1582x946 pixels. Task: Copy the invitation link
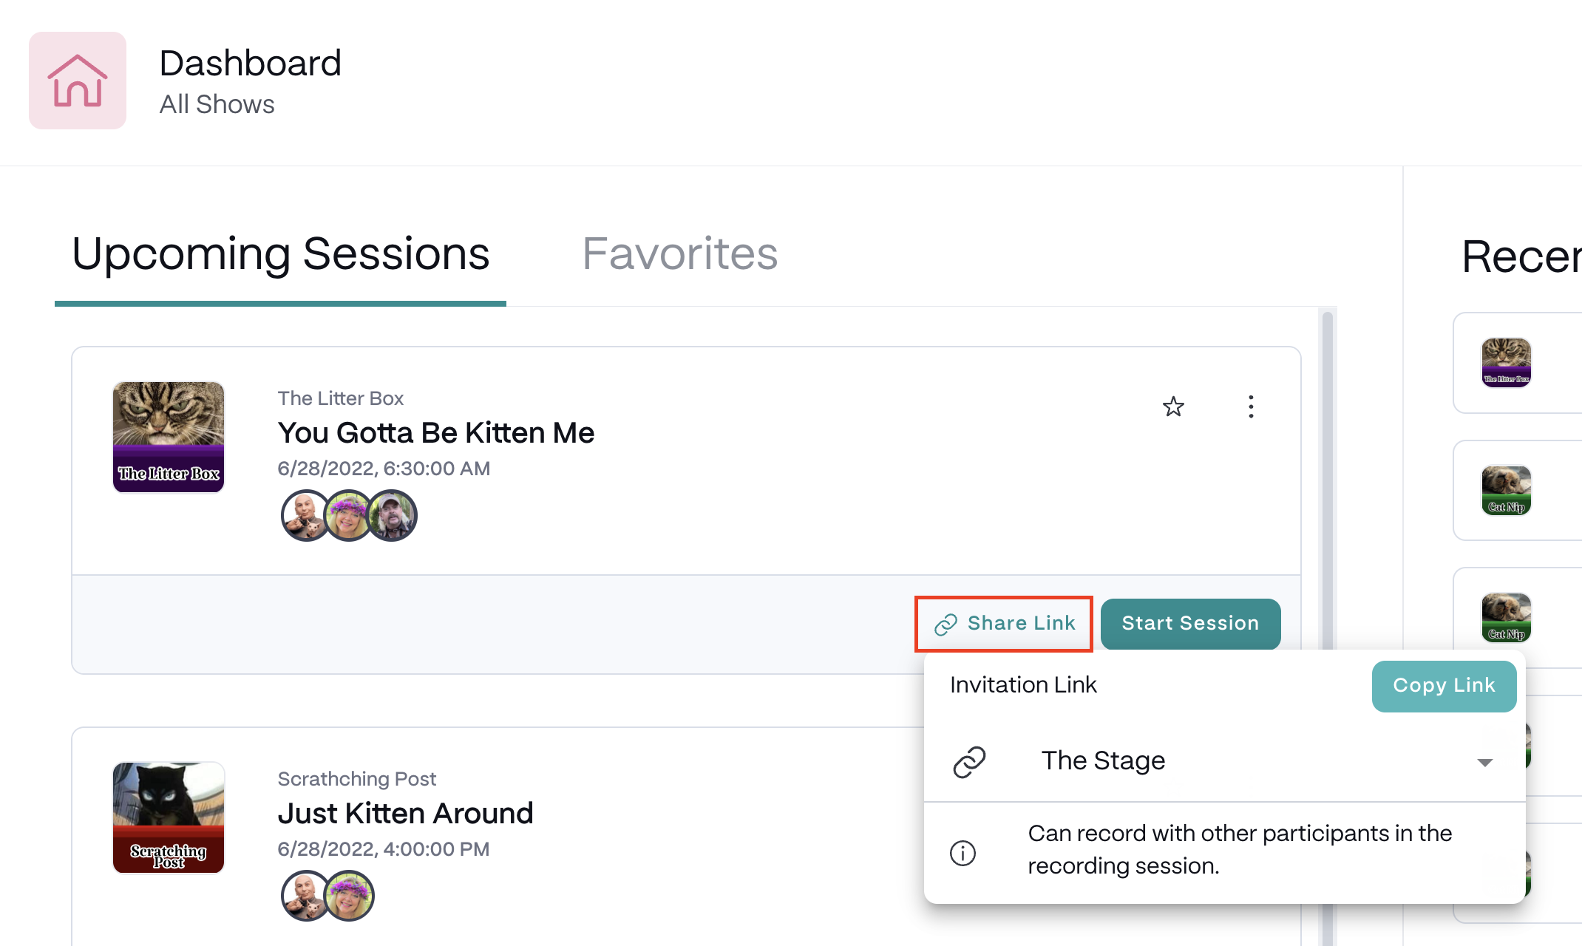[x=1443, y=686]
